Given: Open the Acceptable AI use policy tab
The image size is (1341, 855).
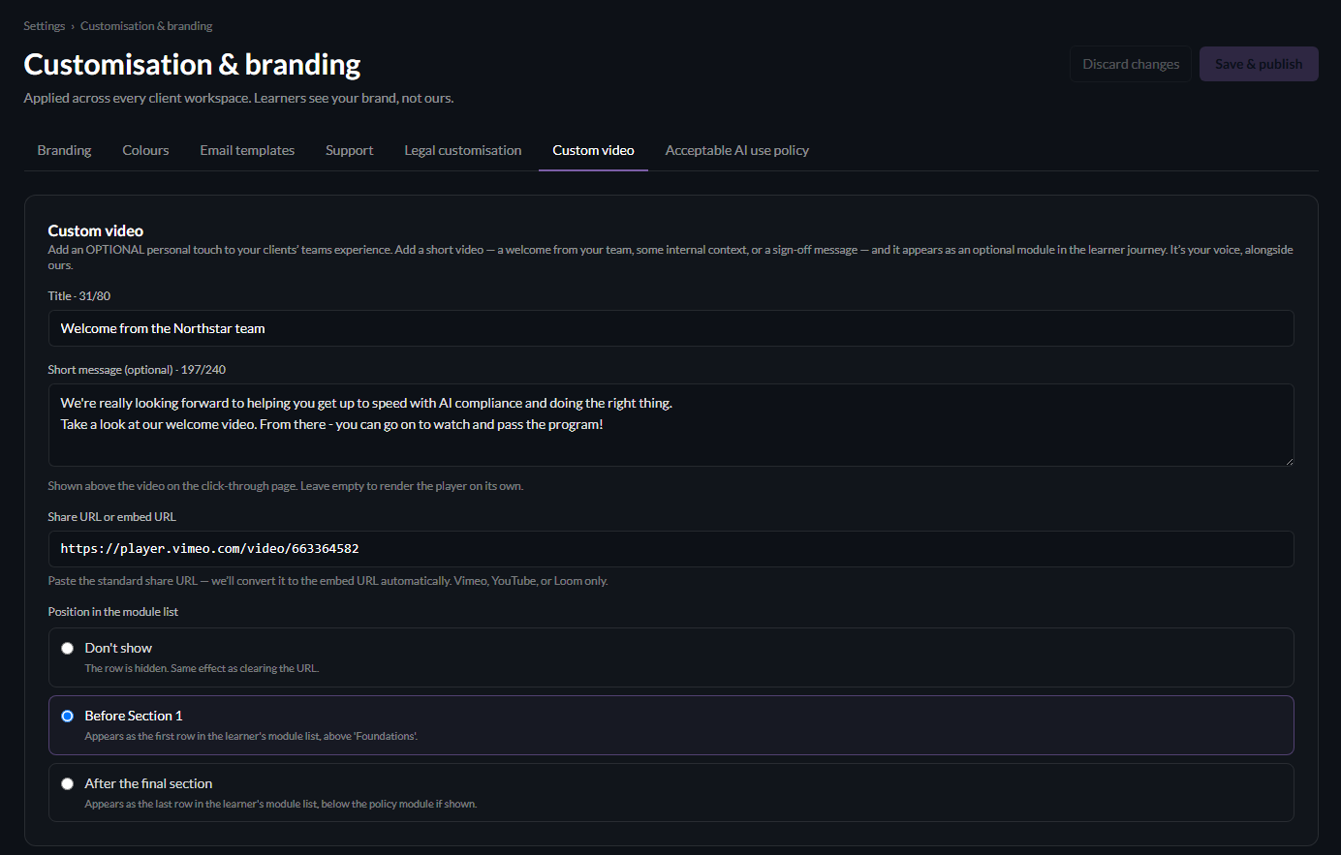Looking at the screenshot, I should coord(737,150).
